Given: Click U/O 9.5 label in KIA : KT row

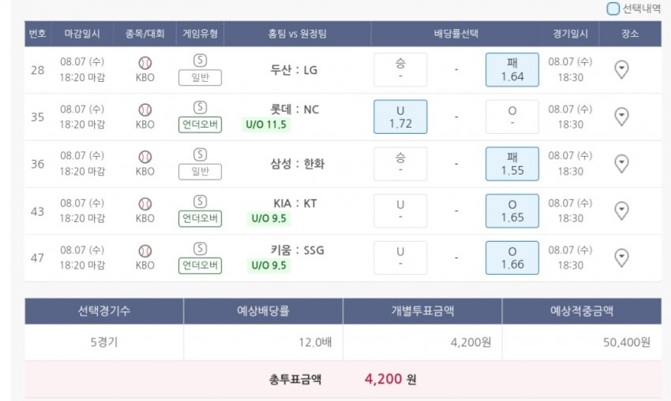Looking at the screenshot, I should [x=268, y=218].
